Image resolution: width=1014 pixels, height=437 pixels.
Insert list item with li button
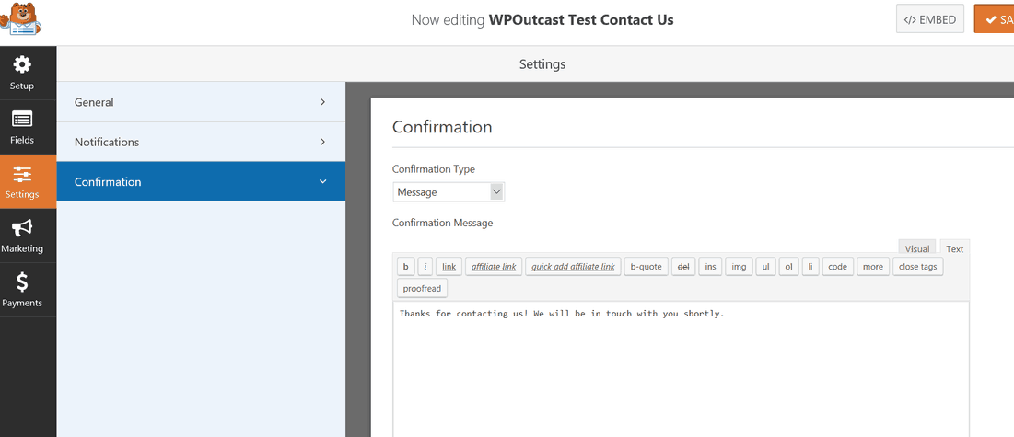(810, 266)
